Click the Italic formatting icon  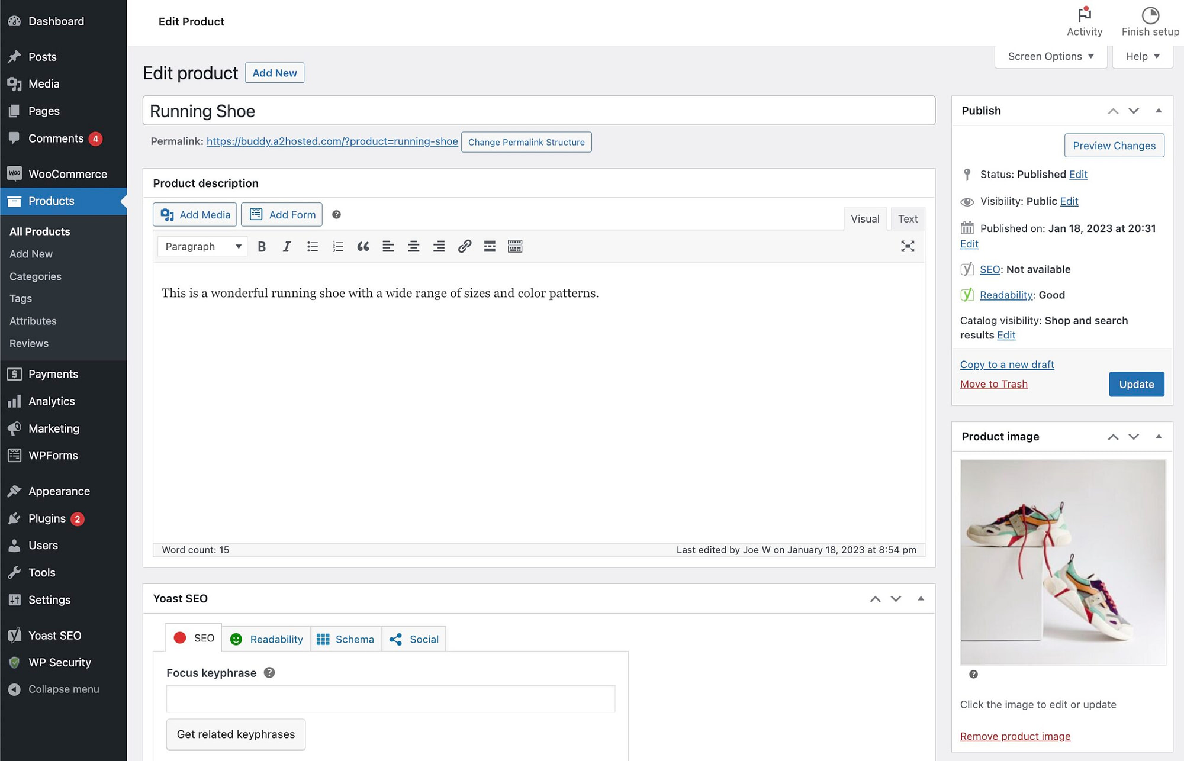point(285,246)
